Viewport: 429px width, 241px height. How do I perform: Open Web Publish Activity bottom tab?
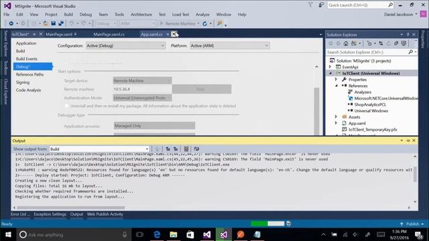105,214
